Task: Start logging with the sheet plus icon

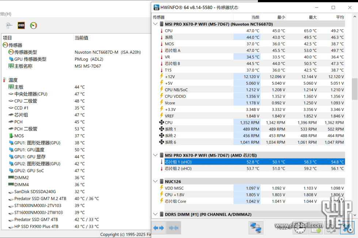Action: tap(316, 228)
